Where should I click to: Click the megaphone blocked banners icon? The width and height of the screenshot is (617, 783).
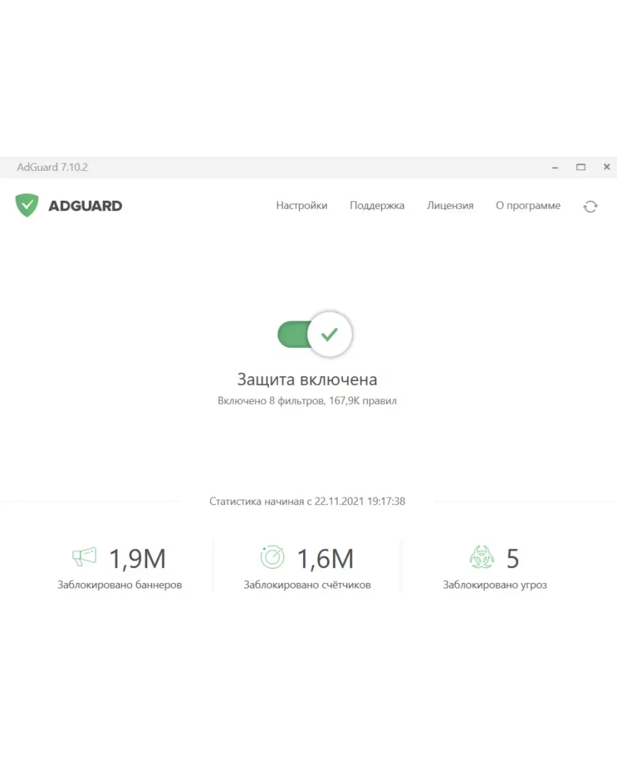84,557
